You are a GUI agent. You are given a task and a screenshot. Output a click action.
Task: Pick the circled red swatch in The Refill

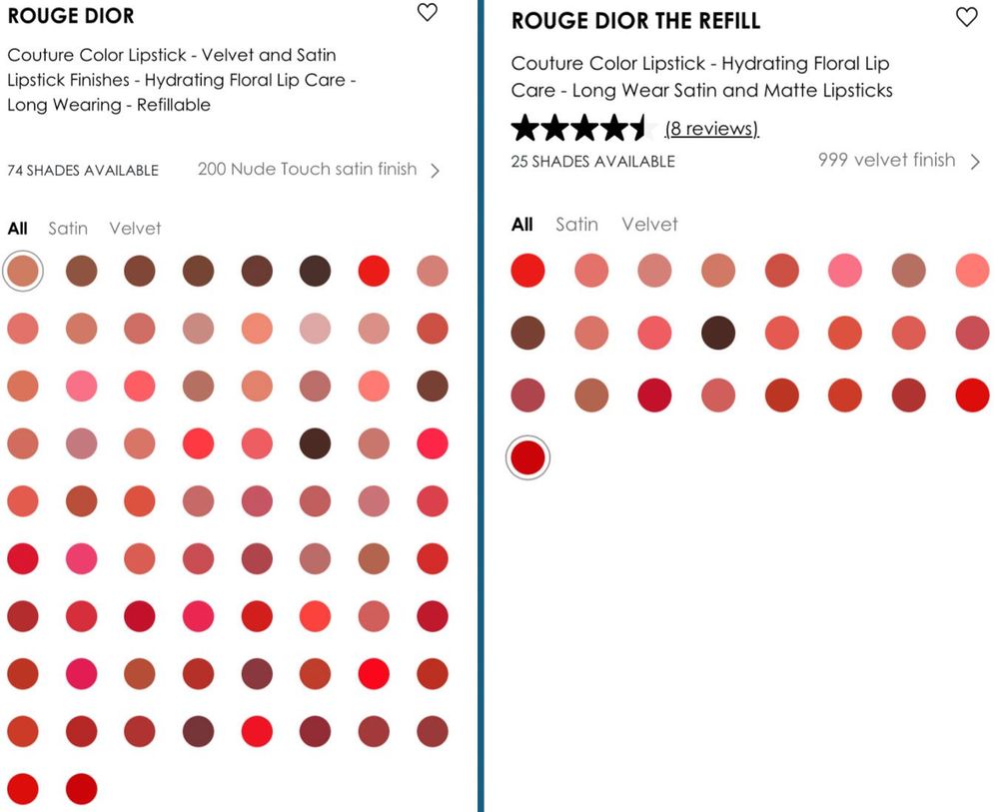click(527, 458)
